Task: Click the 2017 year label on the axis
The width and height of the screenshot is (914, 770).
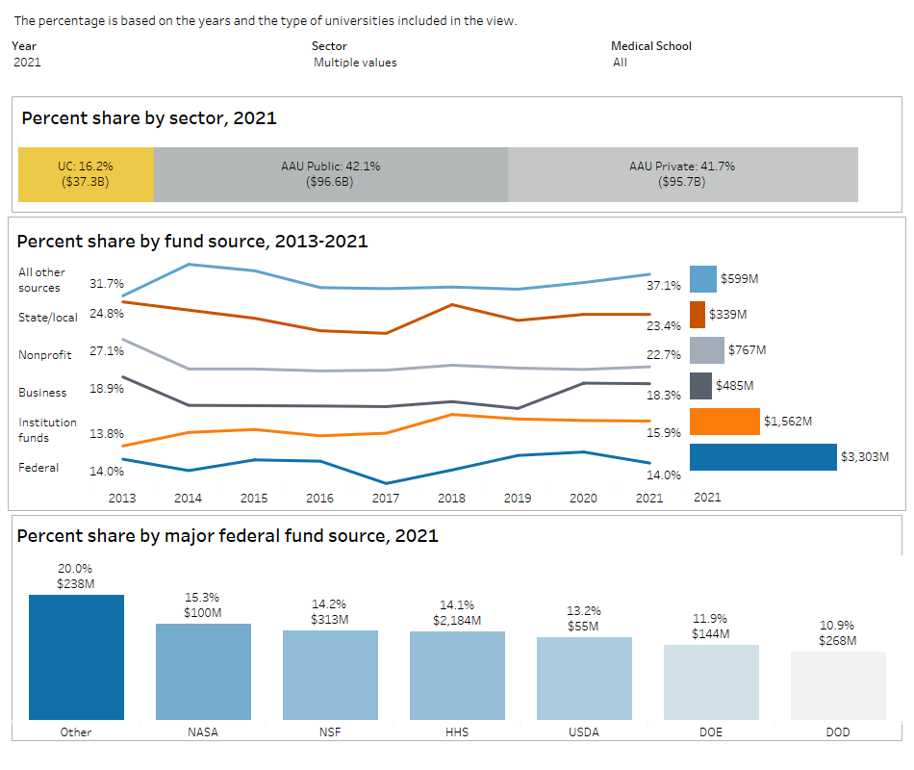Action: click(385, 499)
